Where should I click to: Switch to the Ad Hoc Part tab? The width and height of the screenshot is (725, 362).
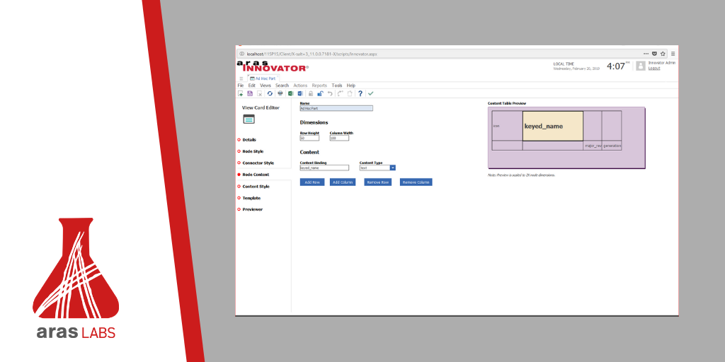[x=265, y=78]
